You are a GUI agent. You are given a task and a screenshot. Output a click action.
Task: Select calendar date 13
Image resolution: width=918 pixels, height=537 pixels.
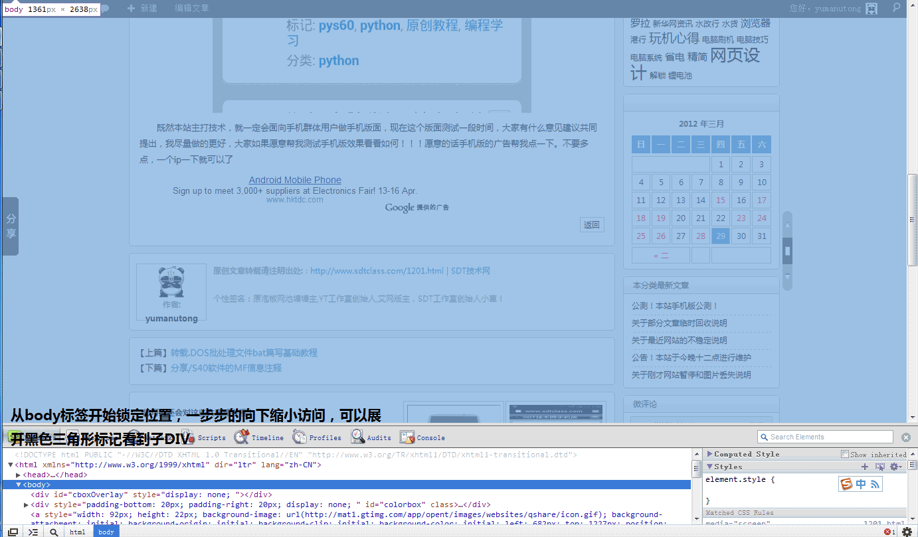[x=681, y=200]
